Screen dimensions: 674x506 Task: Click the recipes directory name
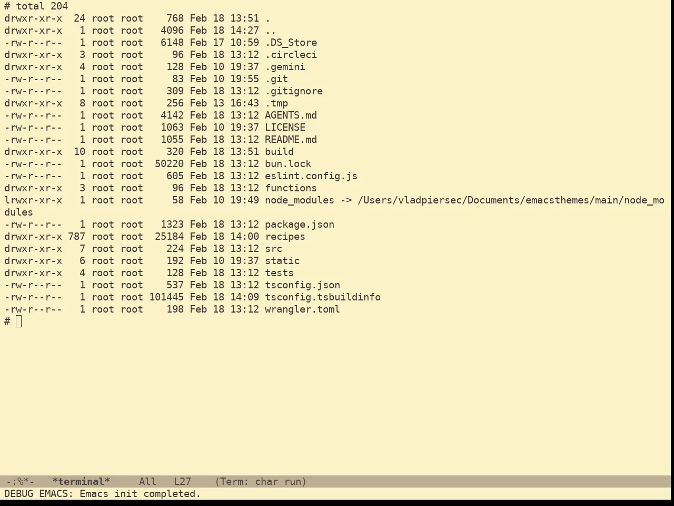285,237
